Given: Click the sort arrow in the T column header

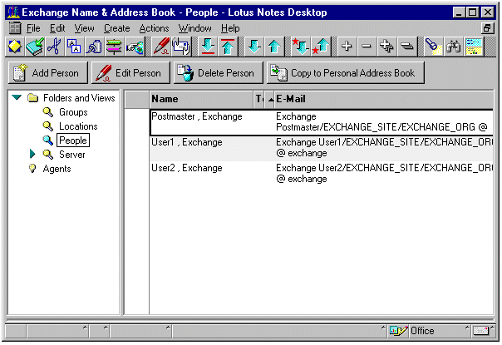Looking at the screenshot, I should tap(271, 100).
